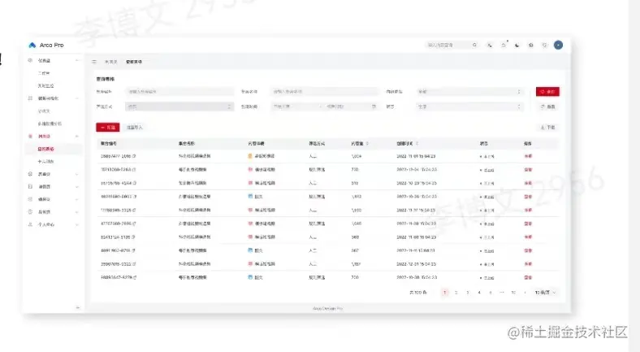Open the 10 条/页 page size dropdown

click(x=545, y=293)
